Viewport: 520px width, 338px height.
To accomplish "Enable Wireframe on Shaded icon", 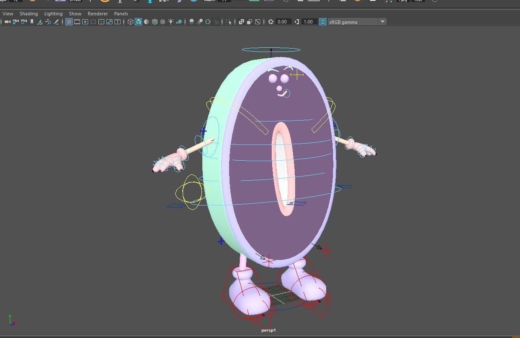I will click(x=155, y=22).
